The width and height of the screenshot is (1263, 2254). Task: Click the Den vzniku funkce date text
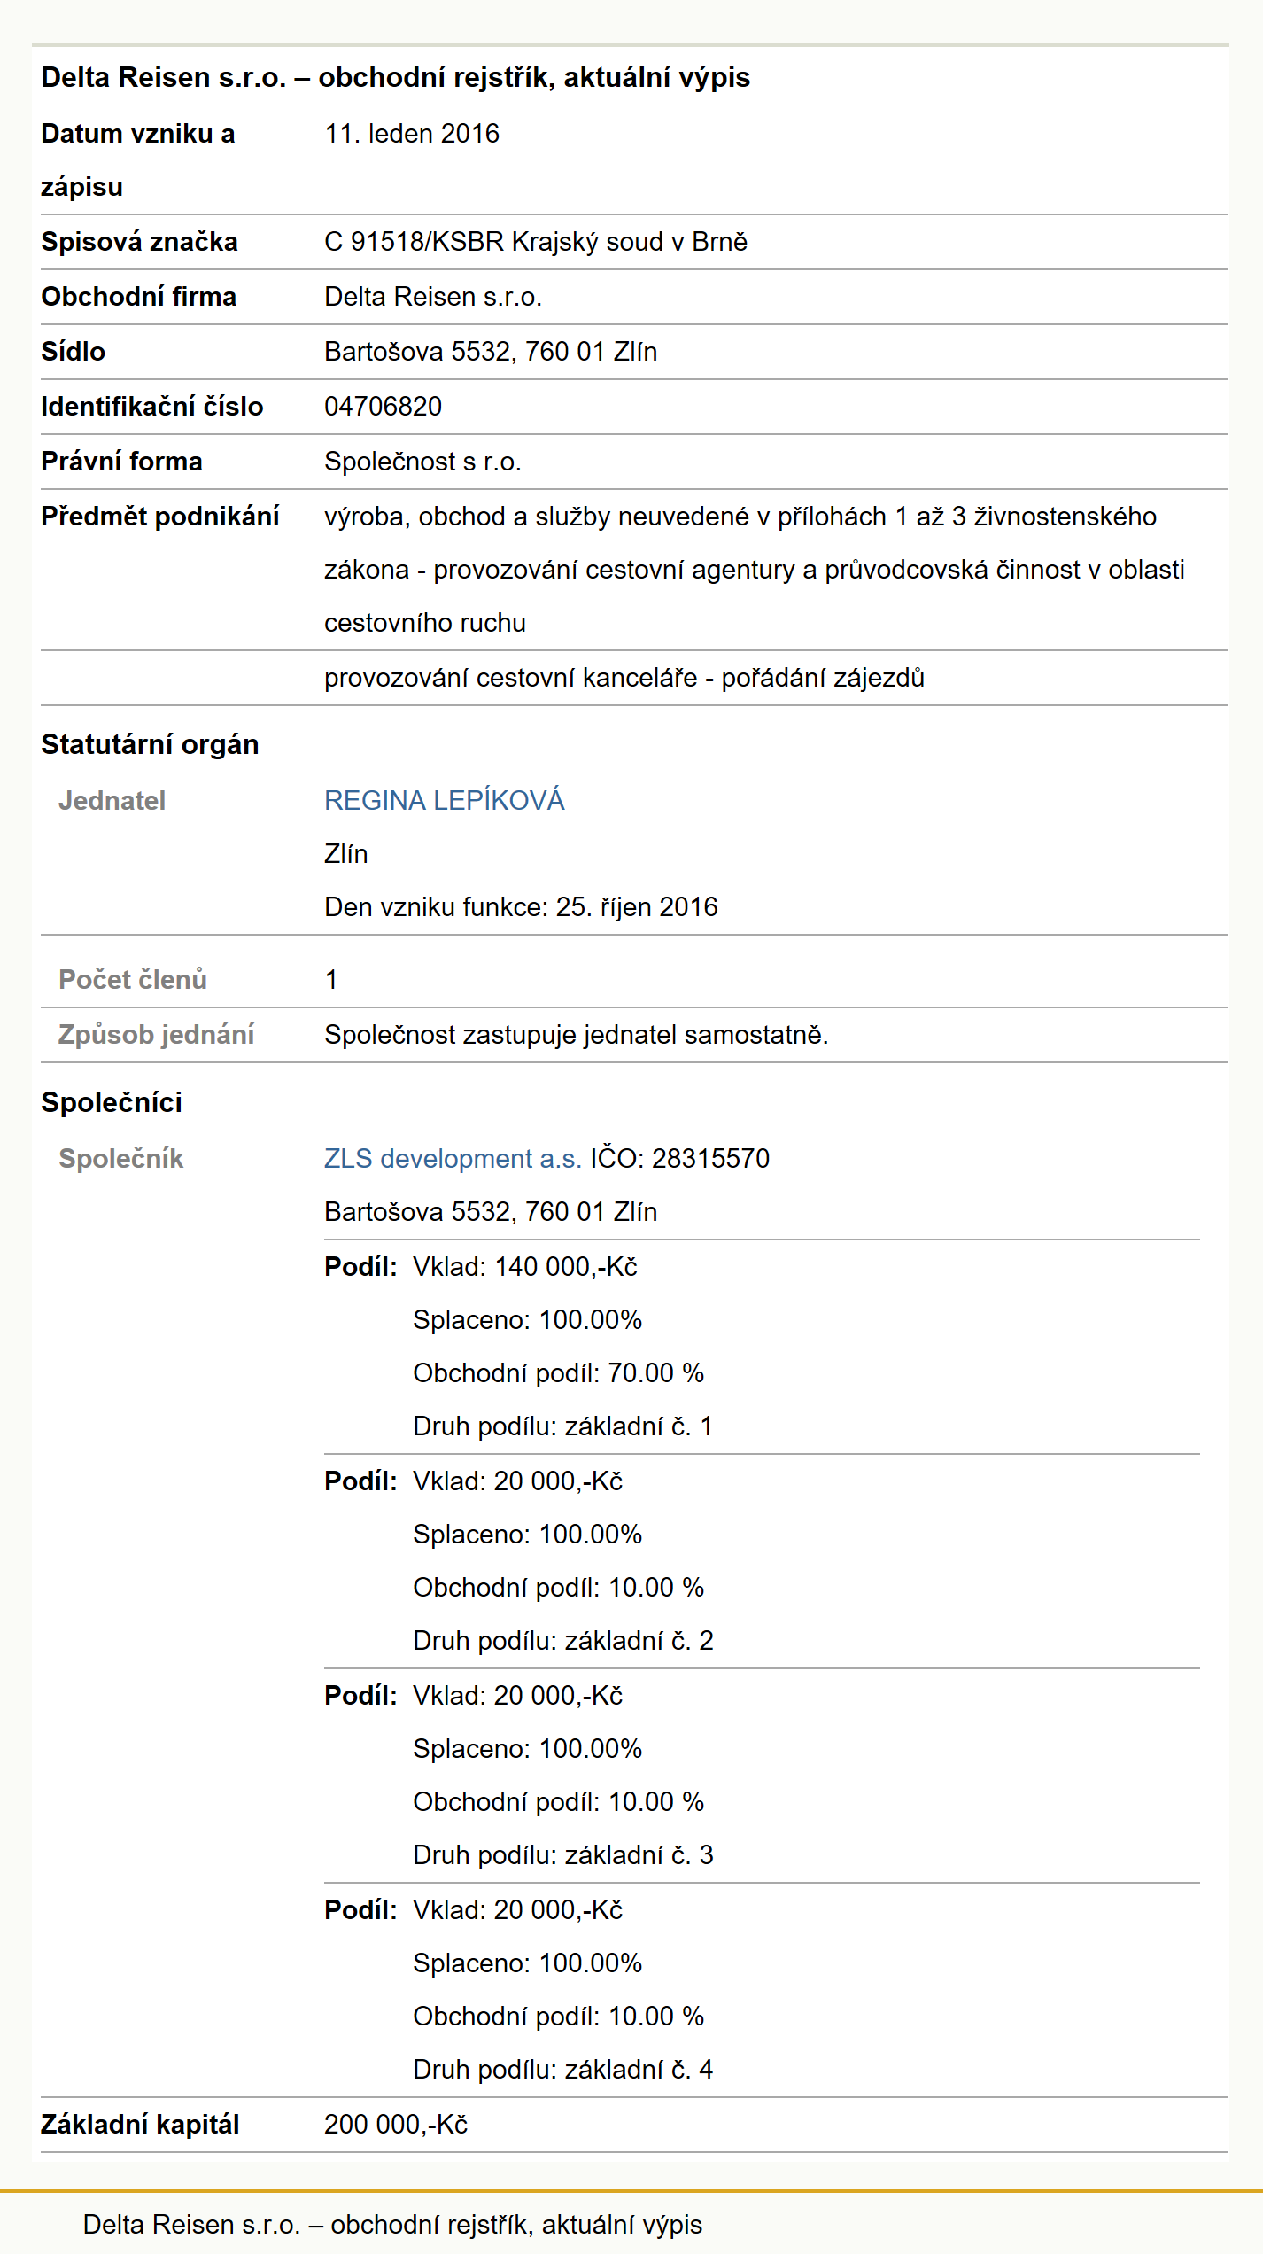pyautogui.click(x=521, y=906)
